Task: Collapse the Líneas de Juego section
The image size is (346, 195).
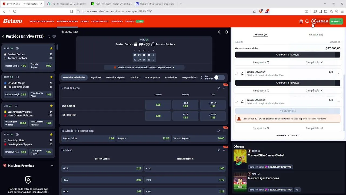Action: [x=224, y=88]
